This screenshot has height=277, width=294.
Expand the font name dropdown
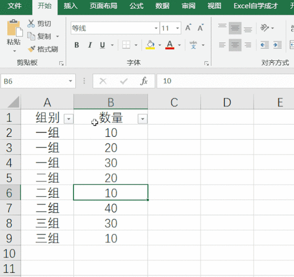coord(156,28)
